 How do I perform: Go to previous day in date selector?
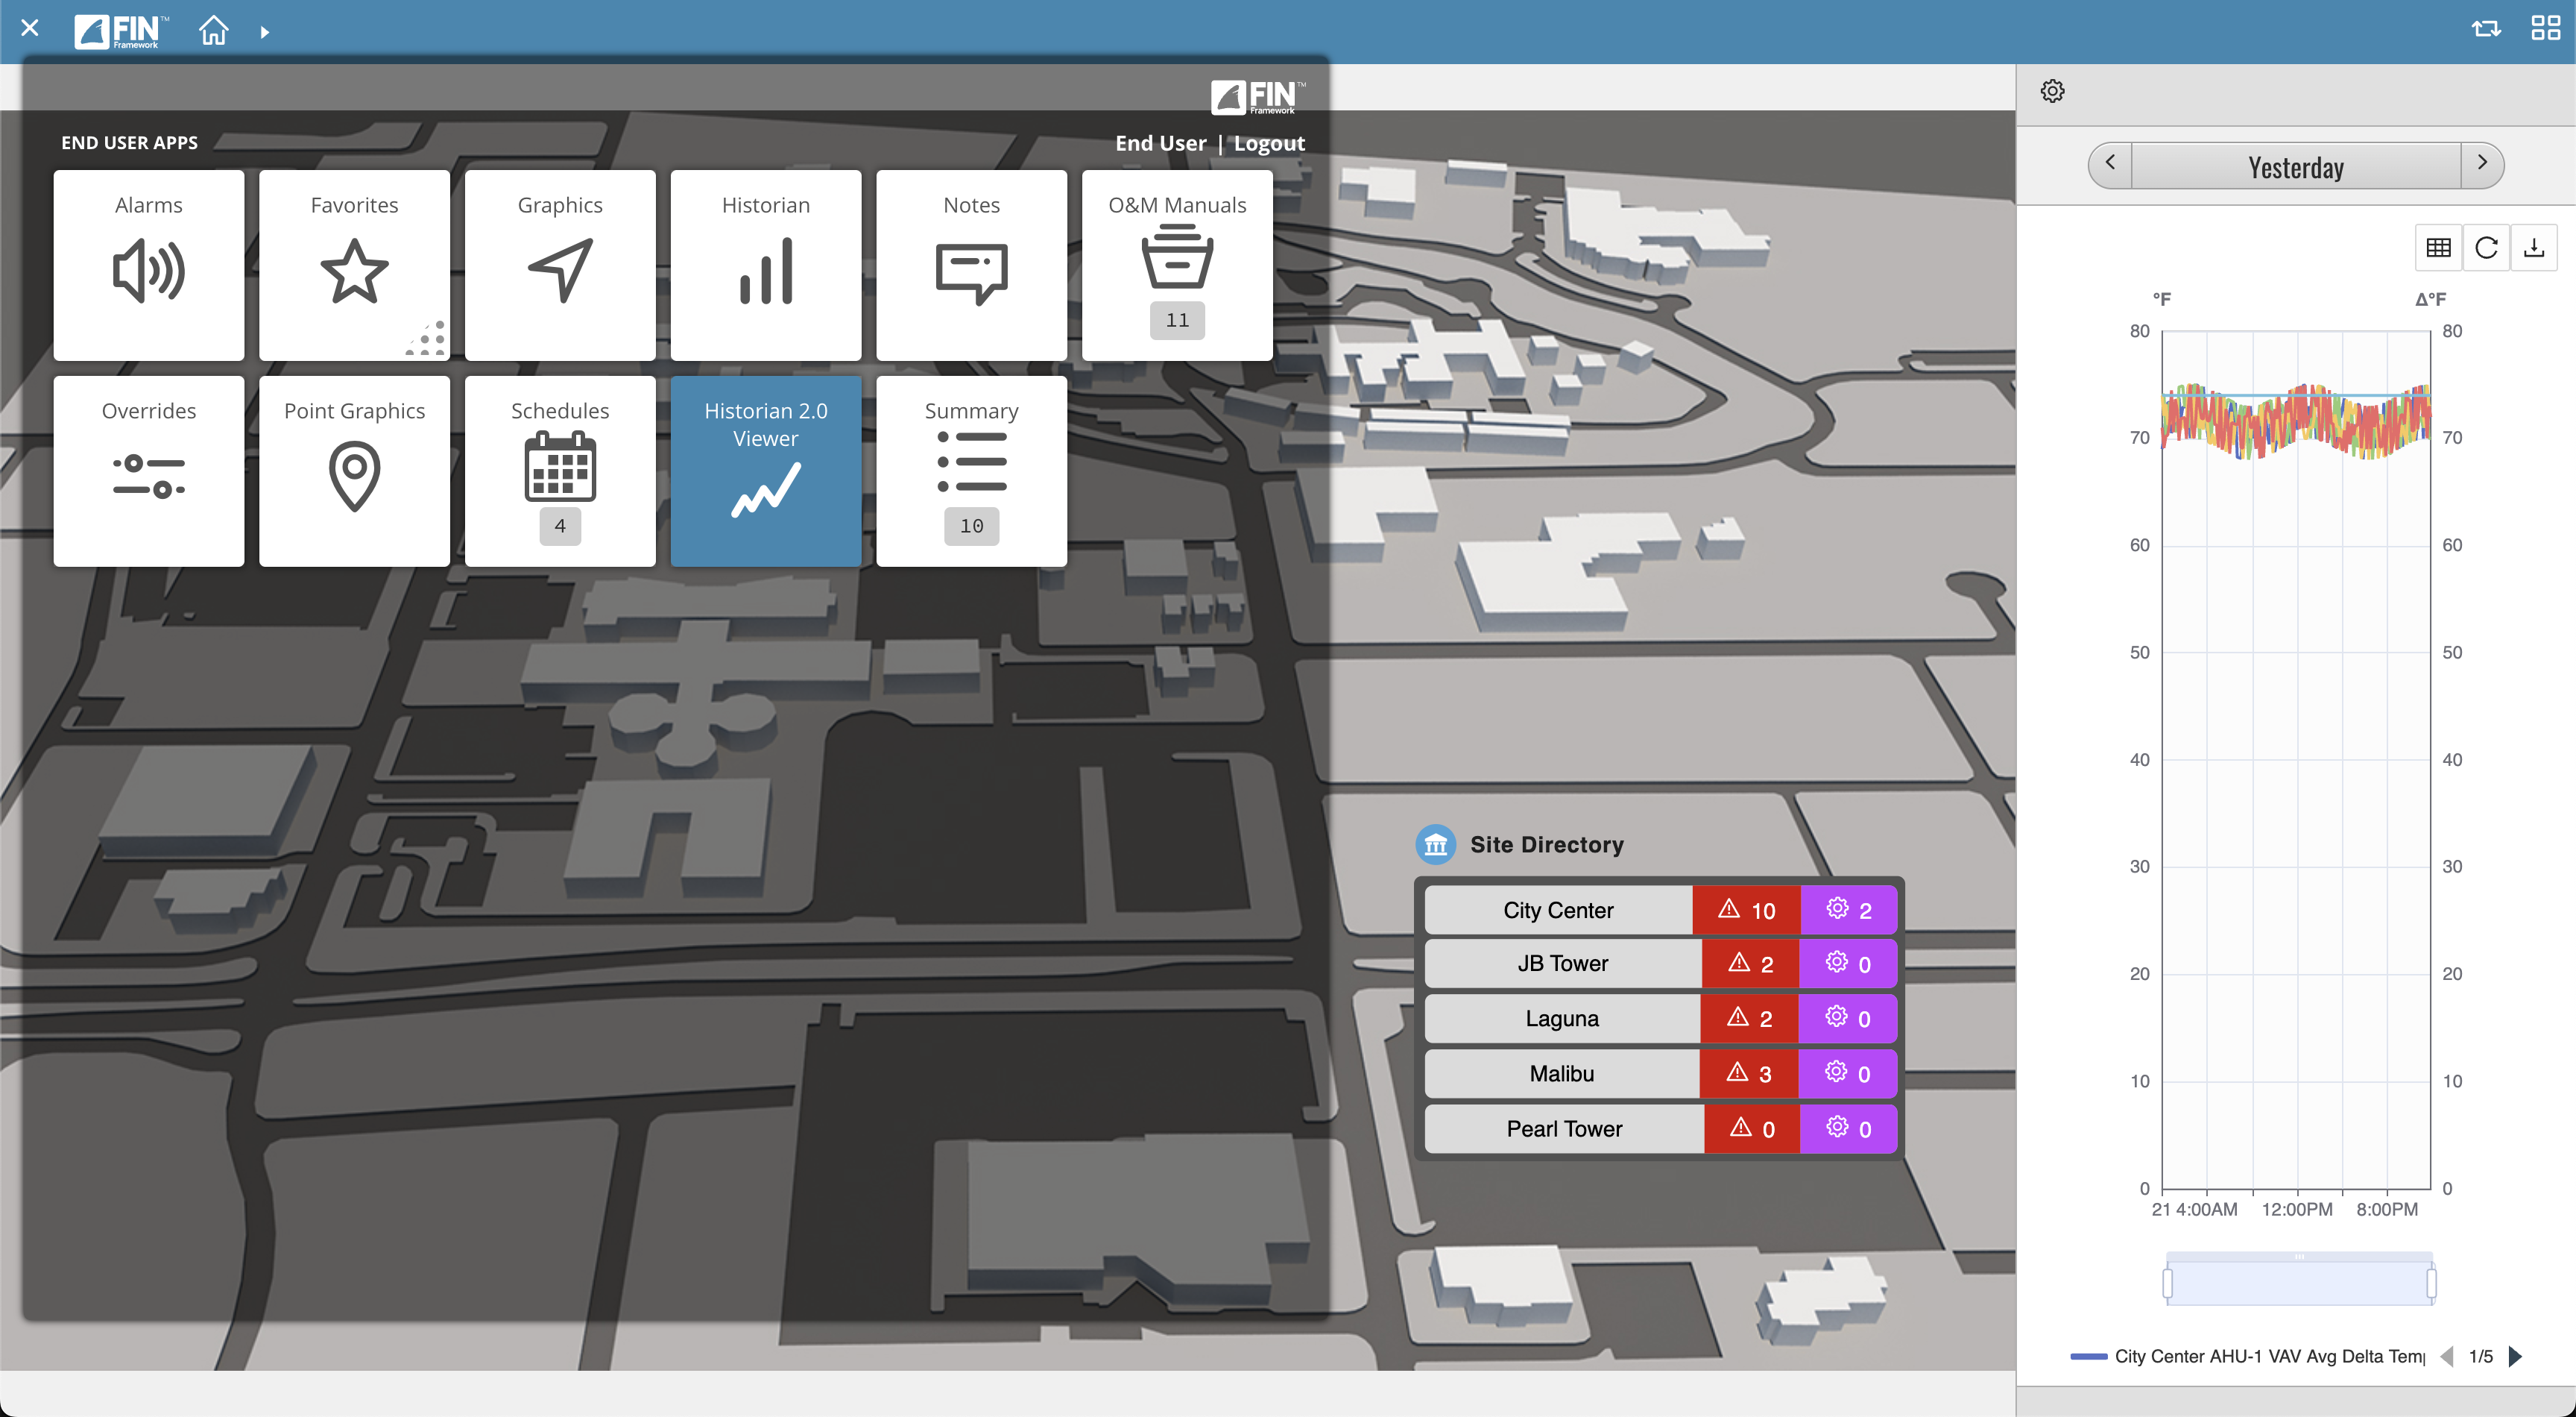point(2110,164)
